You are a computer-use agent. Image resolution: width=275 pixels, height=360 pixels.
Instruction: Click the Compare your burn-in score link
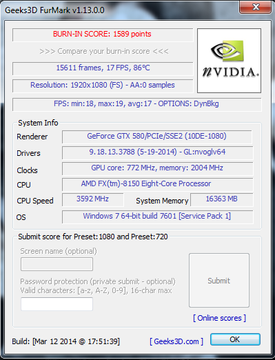click(x=104, y=51)
